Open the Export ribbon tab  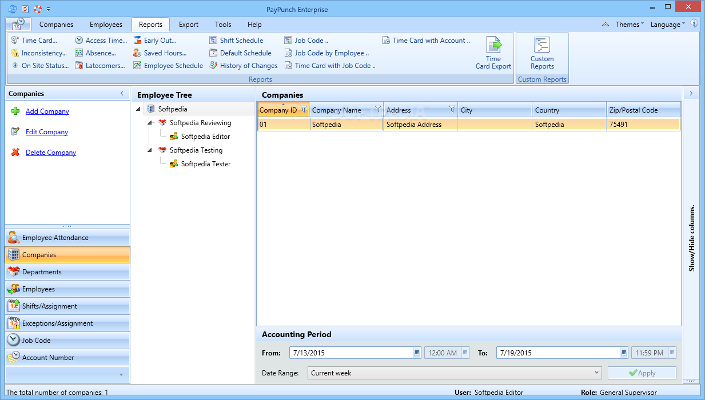click(189, 25)
